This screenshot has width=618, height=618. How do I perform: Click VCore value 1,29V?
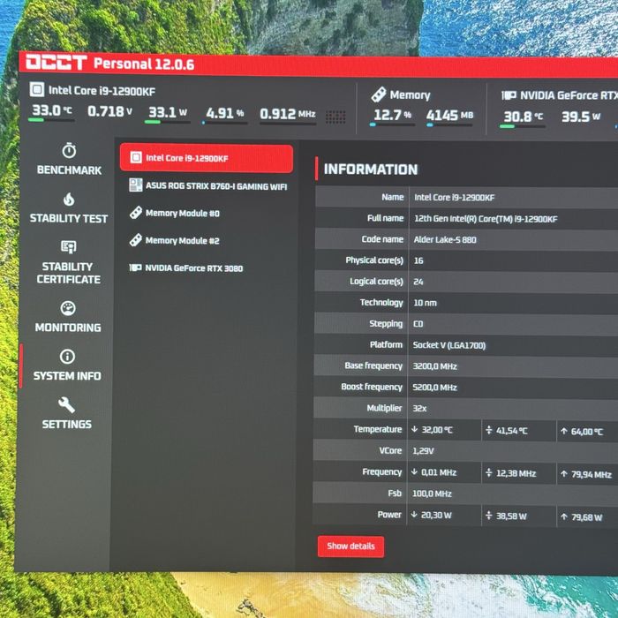[x=423, y=451]
